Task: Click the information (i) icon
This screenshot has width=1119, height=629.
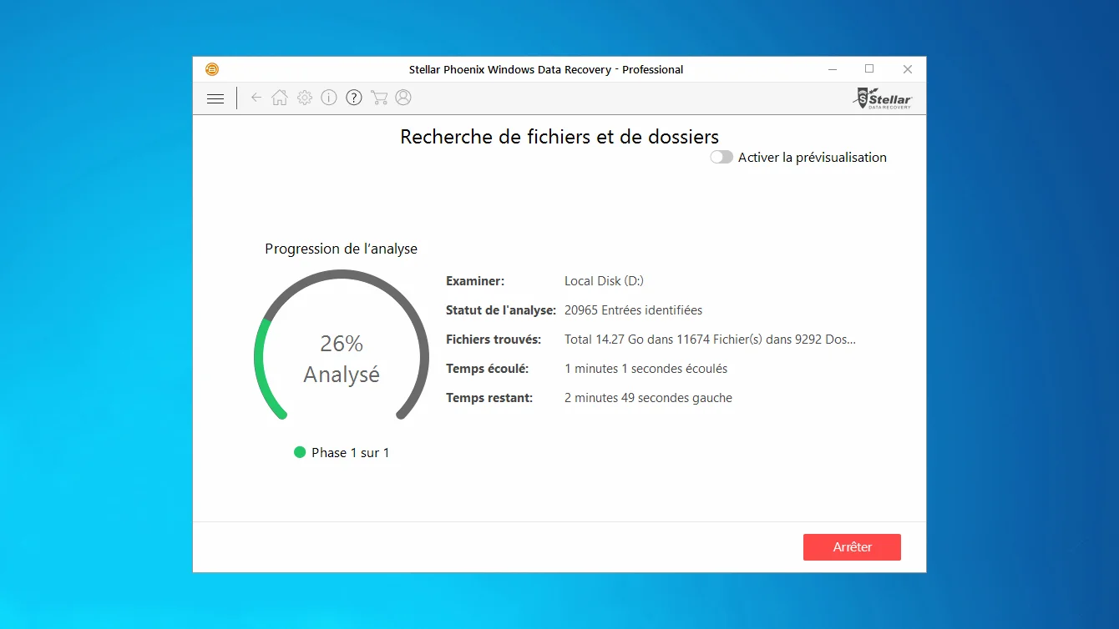Action: [x=329, y=98]
